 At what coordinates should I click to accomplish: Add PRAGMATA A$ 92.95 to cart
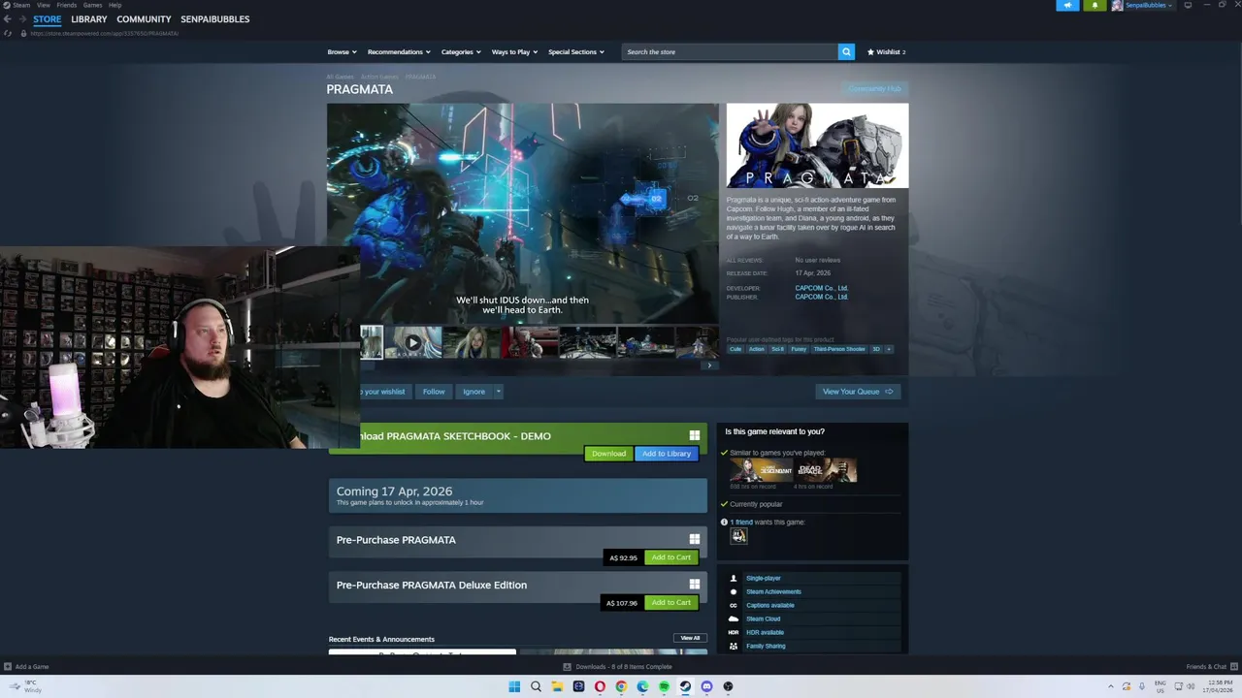(x=670, y=557)
